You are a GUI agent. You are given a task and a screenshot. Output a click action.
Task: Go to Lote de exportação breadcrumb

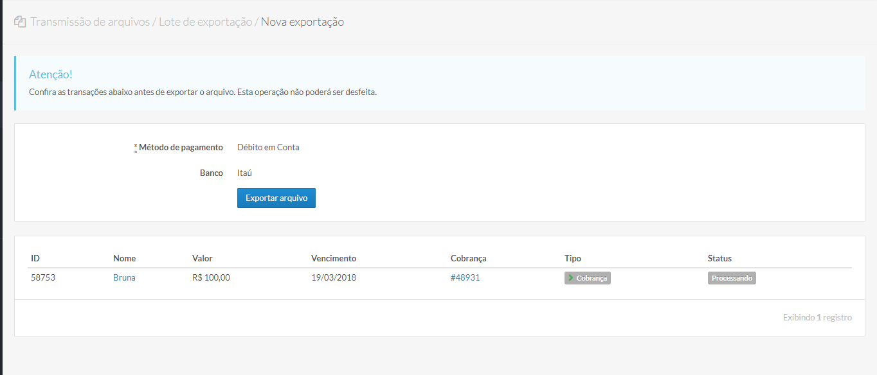pyautogui.click(x=205, y=22)
